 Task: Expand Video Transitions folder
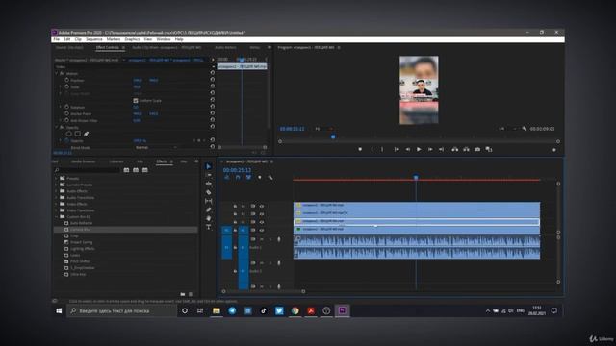tap(57, 210)
